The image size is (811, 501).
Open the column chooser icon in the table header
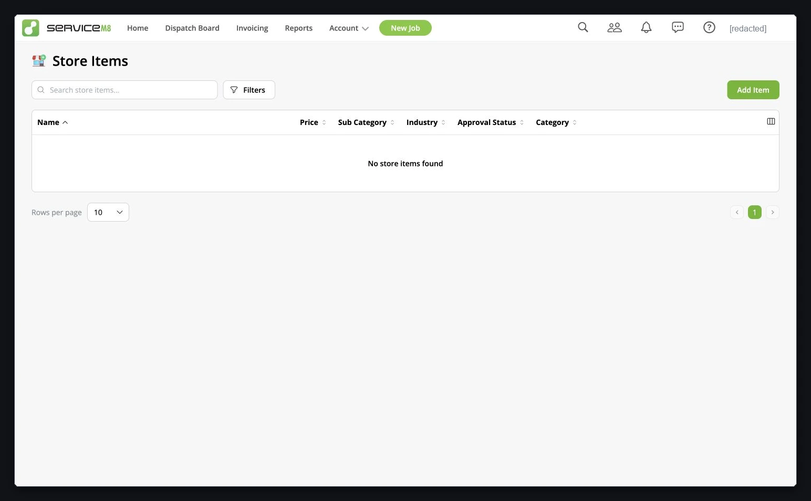pos(771,121)
